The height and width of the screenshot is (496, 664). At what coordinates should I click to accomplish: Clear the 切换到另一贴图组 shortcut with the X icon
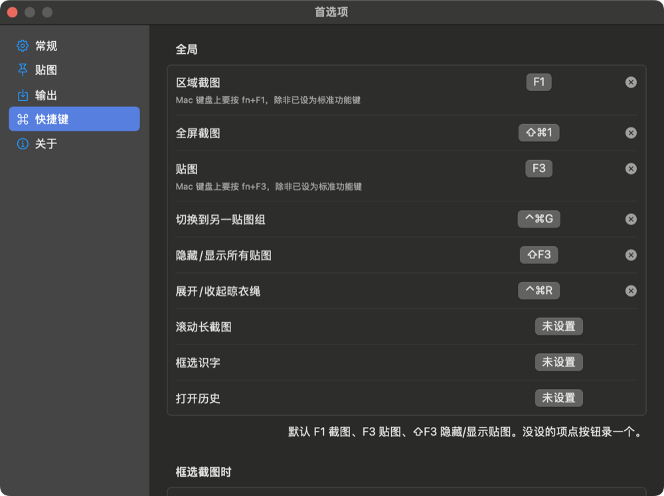tap(631, 219)
